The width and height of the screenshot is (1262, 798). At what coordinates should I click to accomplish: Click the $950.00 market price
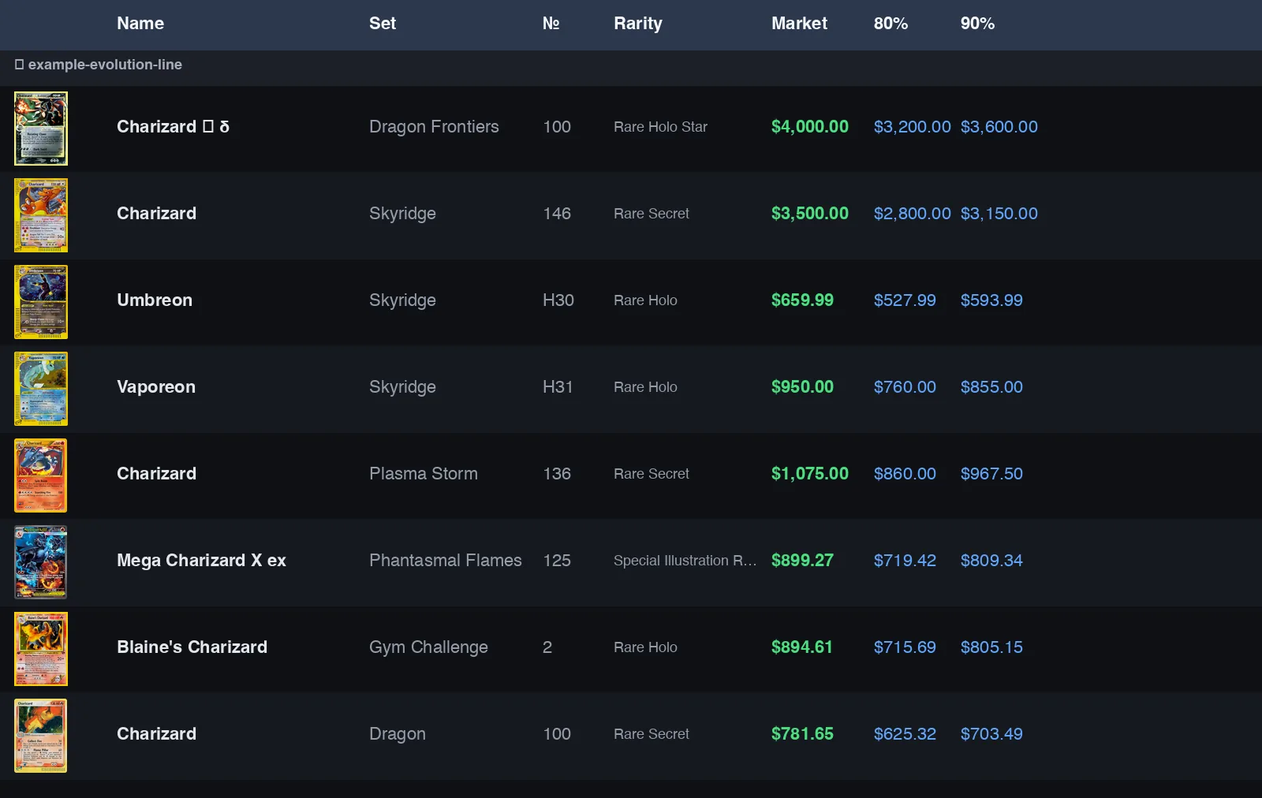coord(802,387)
